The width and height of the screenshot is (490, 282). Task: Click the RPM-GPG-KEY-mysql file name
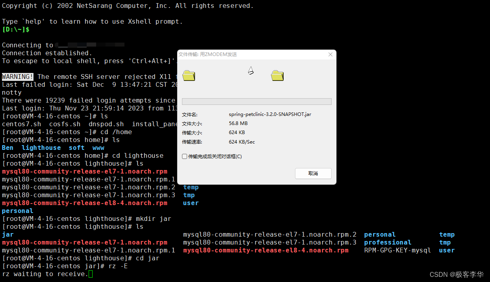397,250
